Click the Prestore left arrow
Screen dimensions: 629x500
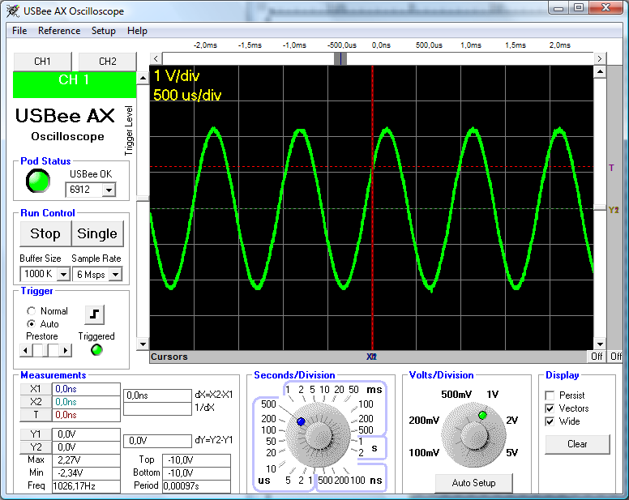click(x=27, y=350)
